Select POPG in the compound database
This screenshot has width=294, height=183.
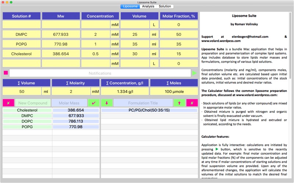[x=27, y=127]
